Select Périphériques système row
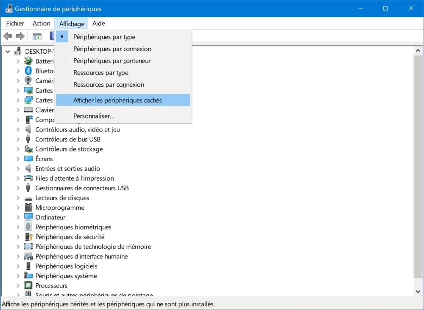Image resolution: width=424 pixels, height=310 pixels. pos(66,276)
